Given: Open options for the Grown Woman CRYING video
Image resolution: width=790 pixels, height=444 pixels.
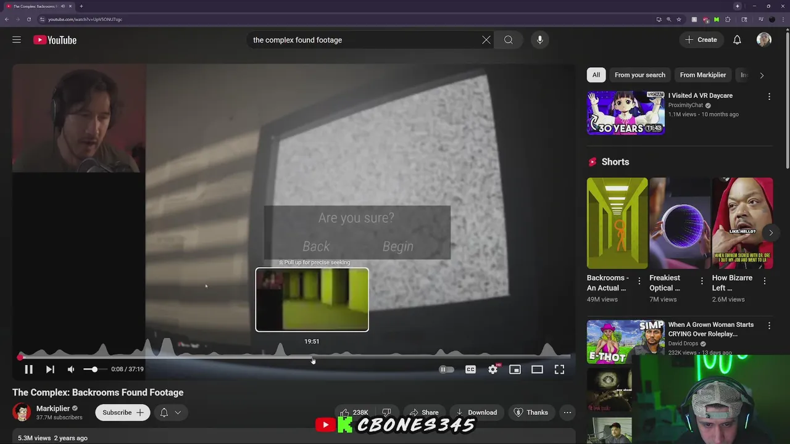Looking at the screenshot, I should pos(769,326).
